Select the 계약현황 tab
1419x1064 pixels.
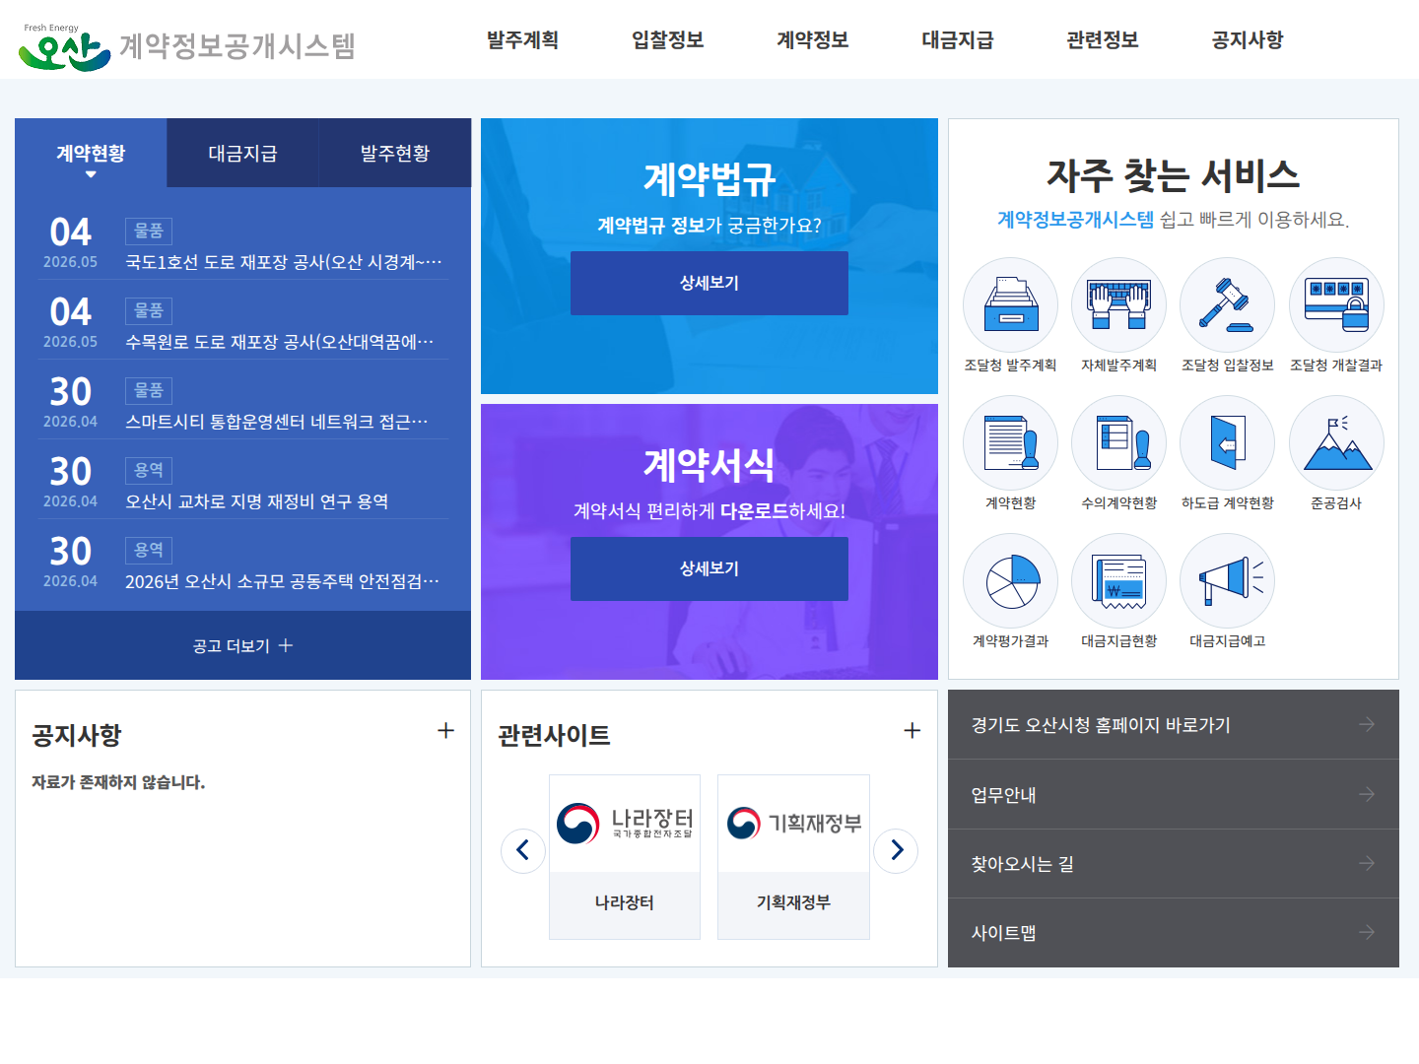coord(91,153)
